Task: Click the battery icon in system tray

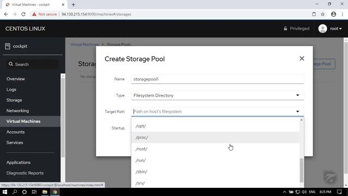Action: pos(291,192)
